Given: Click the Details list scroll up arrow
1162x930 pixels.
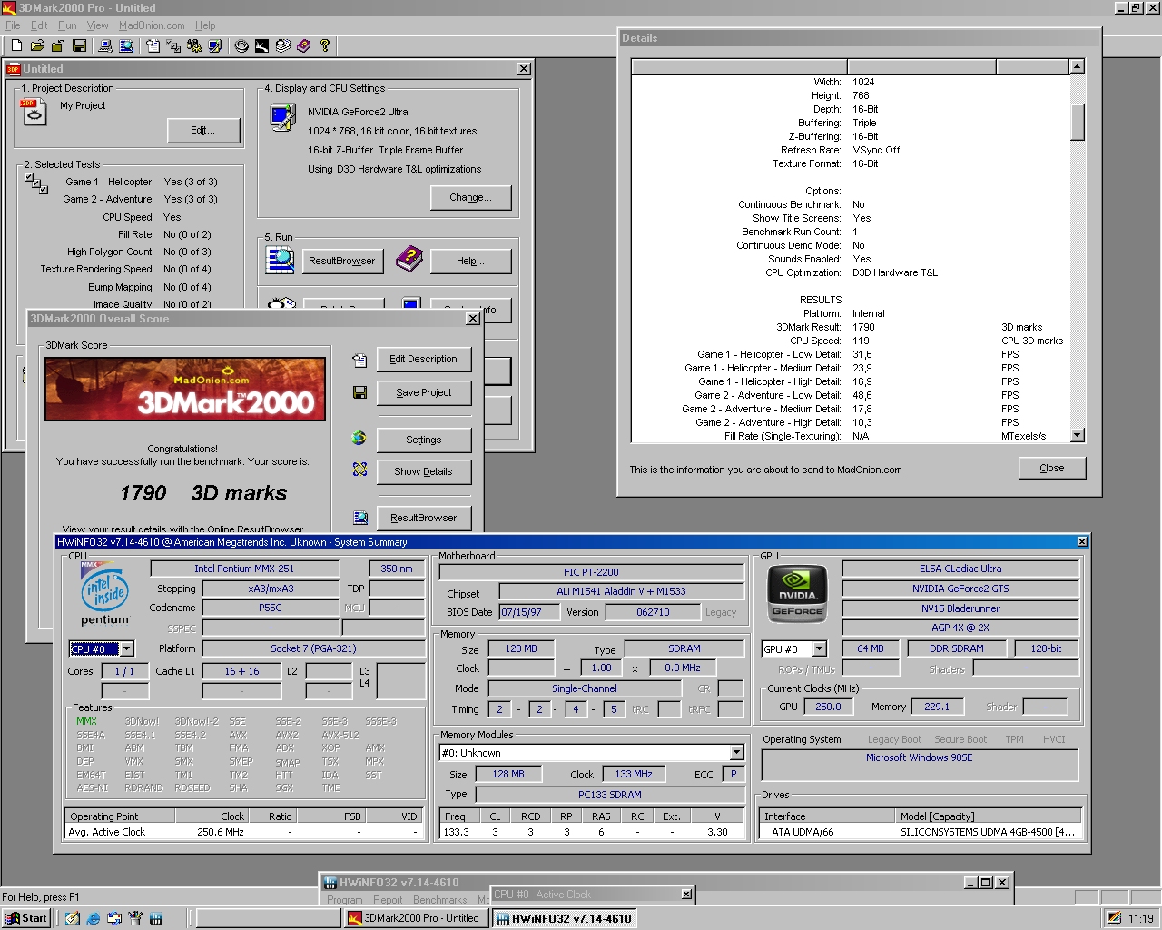Looking at the screenshot, I should pos(1078,66).
